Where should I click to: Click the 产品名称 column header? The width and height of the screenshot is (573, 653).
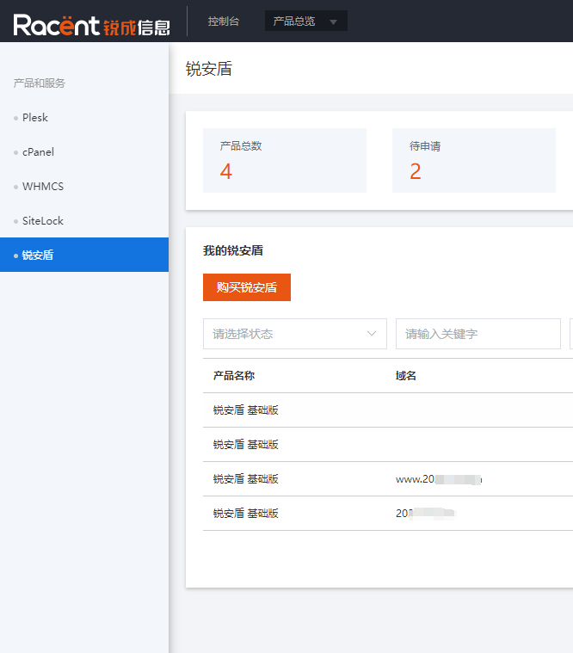click(234, 376)
